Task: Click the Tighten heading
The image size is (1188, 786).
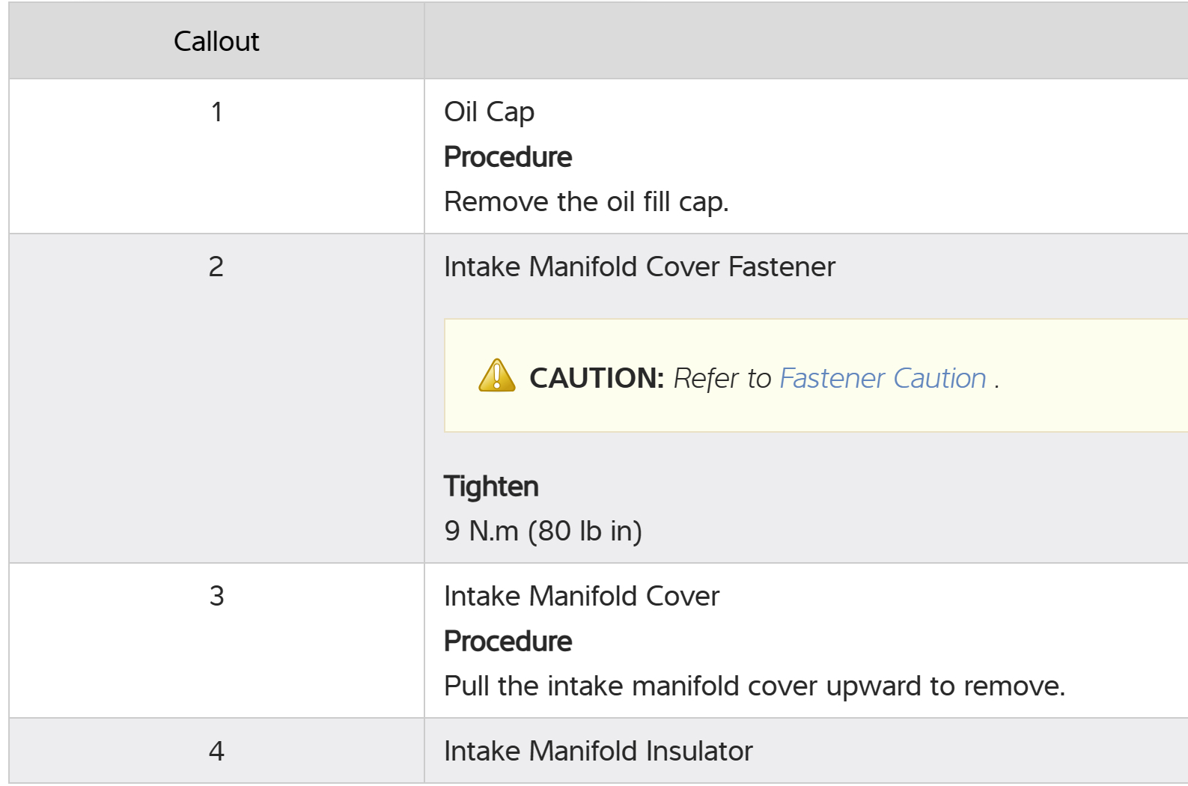Action: [x=491, y=487]
